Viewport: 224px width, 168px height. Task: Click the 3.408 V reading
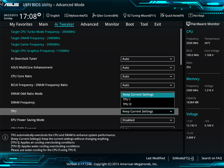pos(191,138)
